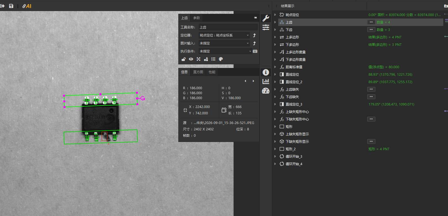The image size is (448, 216).
Task: Click the keyboard icon beside 执行条件
Action: tap(255, 51)
